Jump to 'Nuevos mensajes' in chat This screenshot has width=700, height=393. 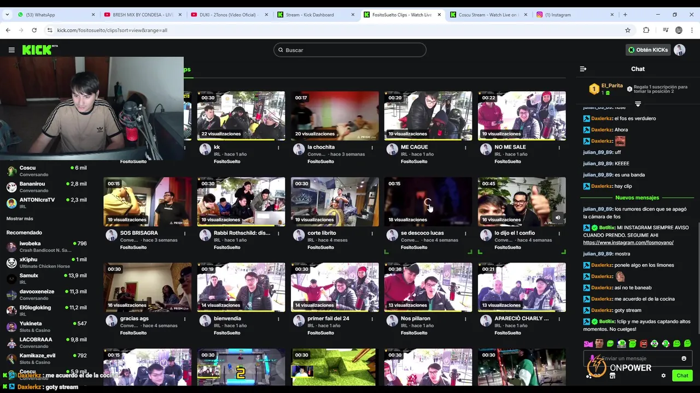pyautogui.click(x=637, y=198)
